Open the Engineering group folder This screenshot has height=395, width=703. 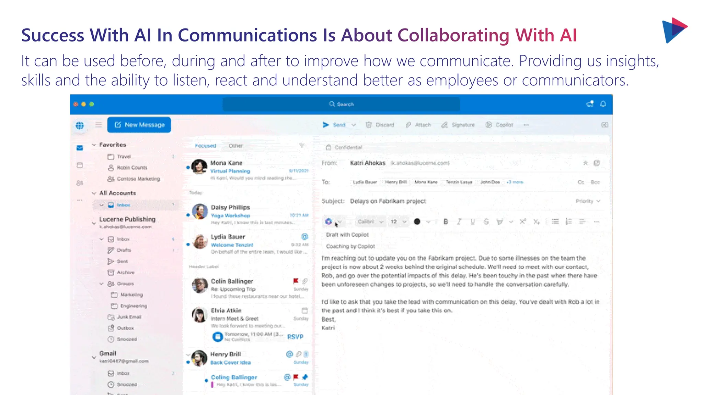pos(134,306)
